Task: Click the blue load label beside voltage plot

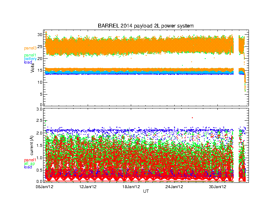Action: point(28,62)
